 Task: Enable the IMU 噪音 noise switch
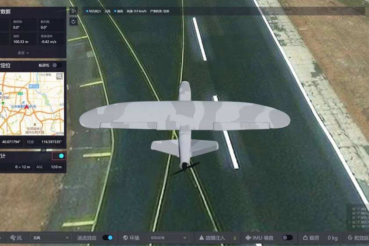click(x=287, y=238)
